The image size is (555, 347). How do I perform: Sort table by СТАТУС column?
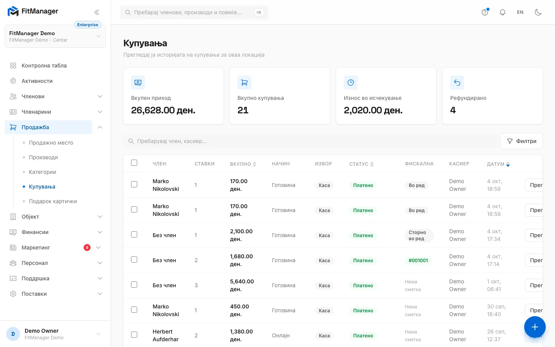(x=362, y=164)
